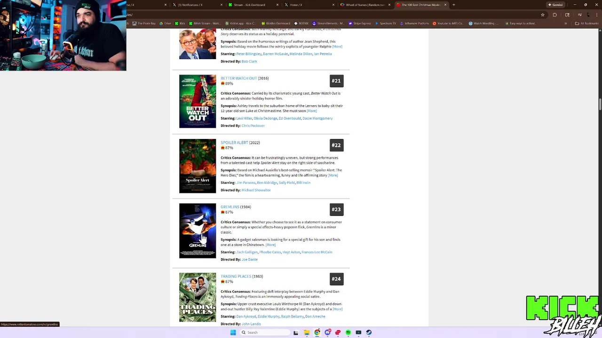The height and width of the screenshot is (338, 602).
Task: Close the Stream - Kick Dashboard tab
Action: click(277, 5)
